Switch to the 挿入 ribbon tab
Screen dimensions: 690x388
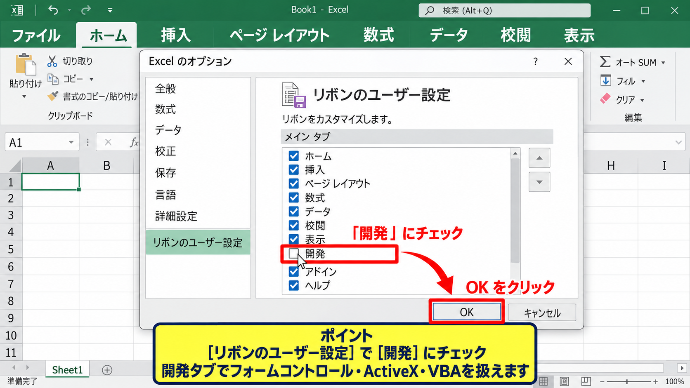click(x=176, y=35)
